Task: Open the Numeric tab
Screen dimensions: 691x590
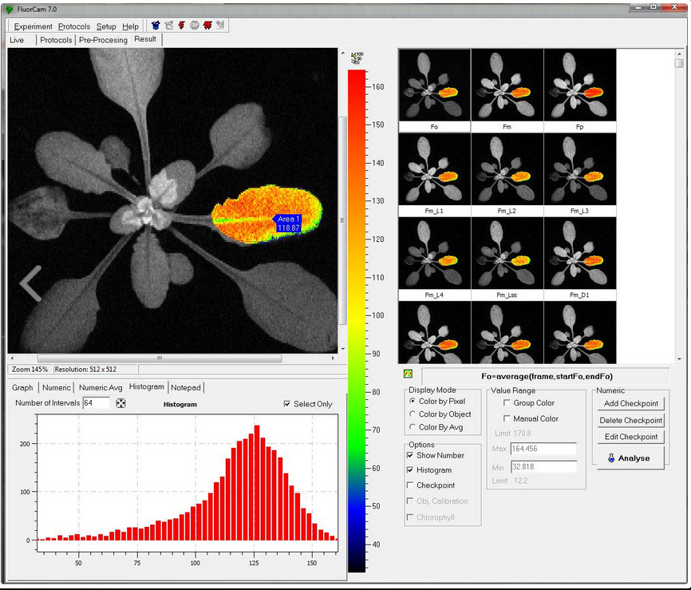Action: [x=57, y=387]
